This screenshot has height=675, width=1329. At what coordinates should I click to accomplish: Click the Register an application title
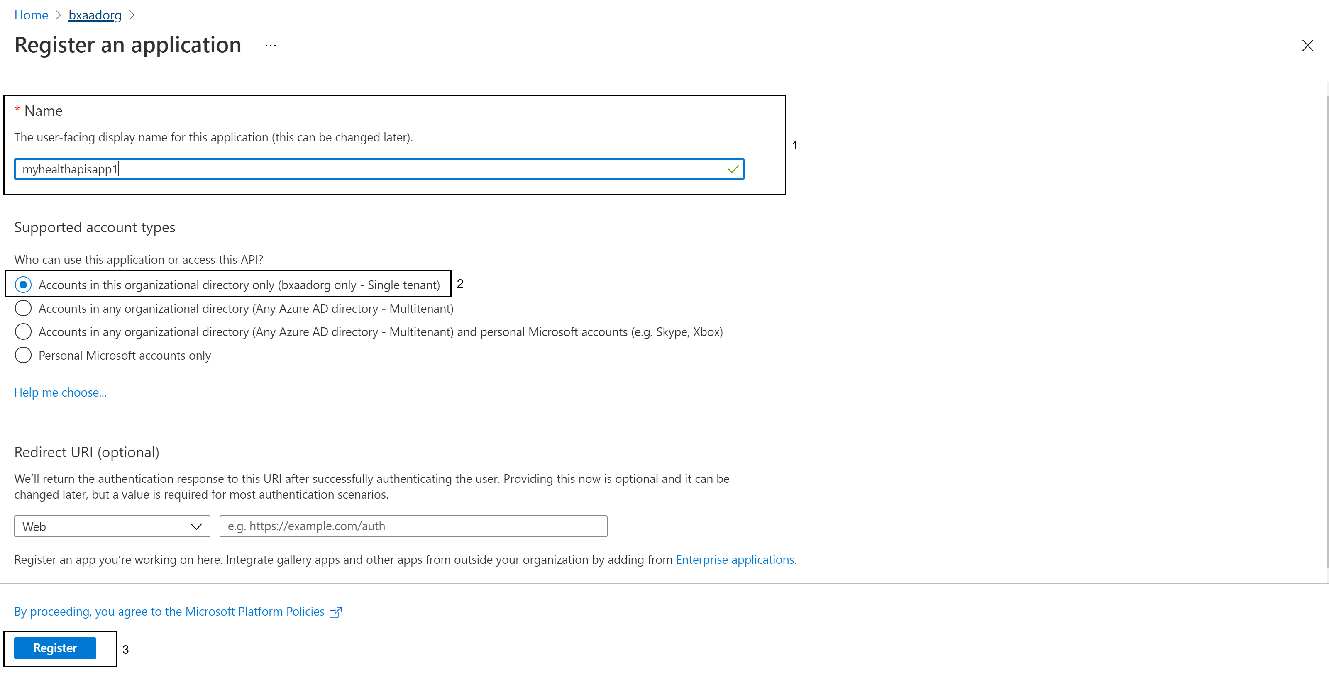pyautogui.click(x=128, y=45)
